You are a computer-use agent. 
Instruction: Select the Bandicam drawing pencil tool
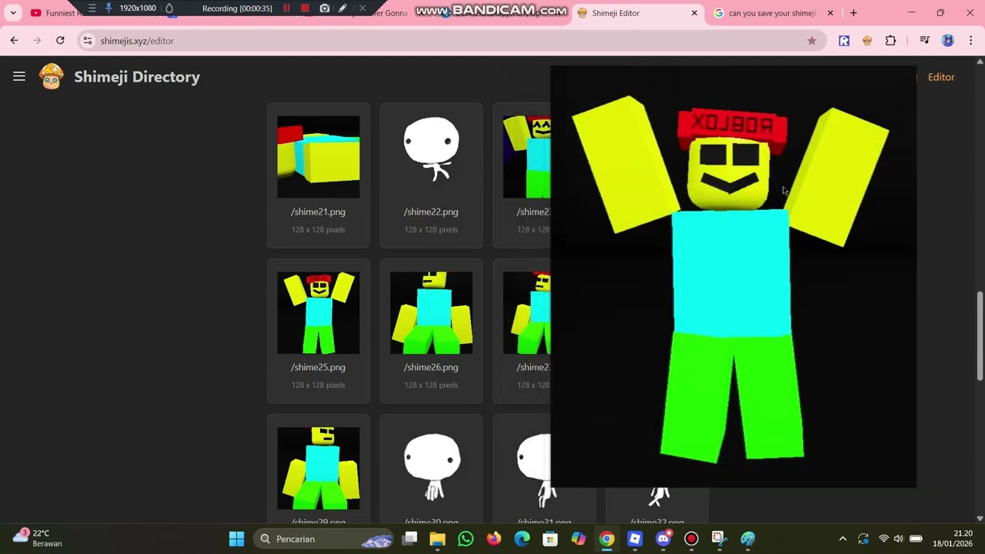pos(342,8)
